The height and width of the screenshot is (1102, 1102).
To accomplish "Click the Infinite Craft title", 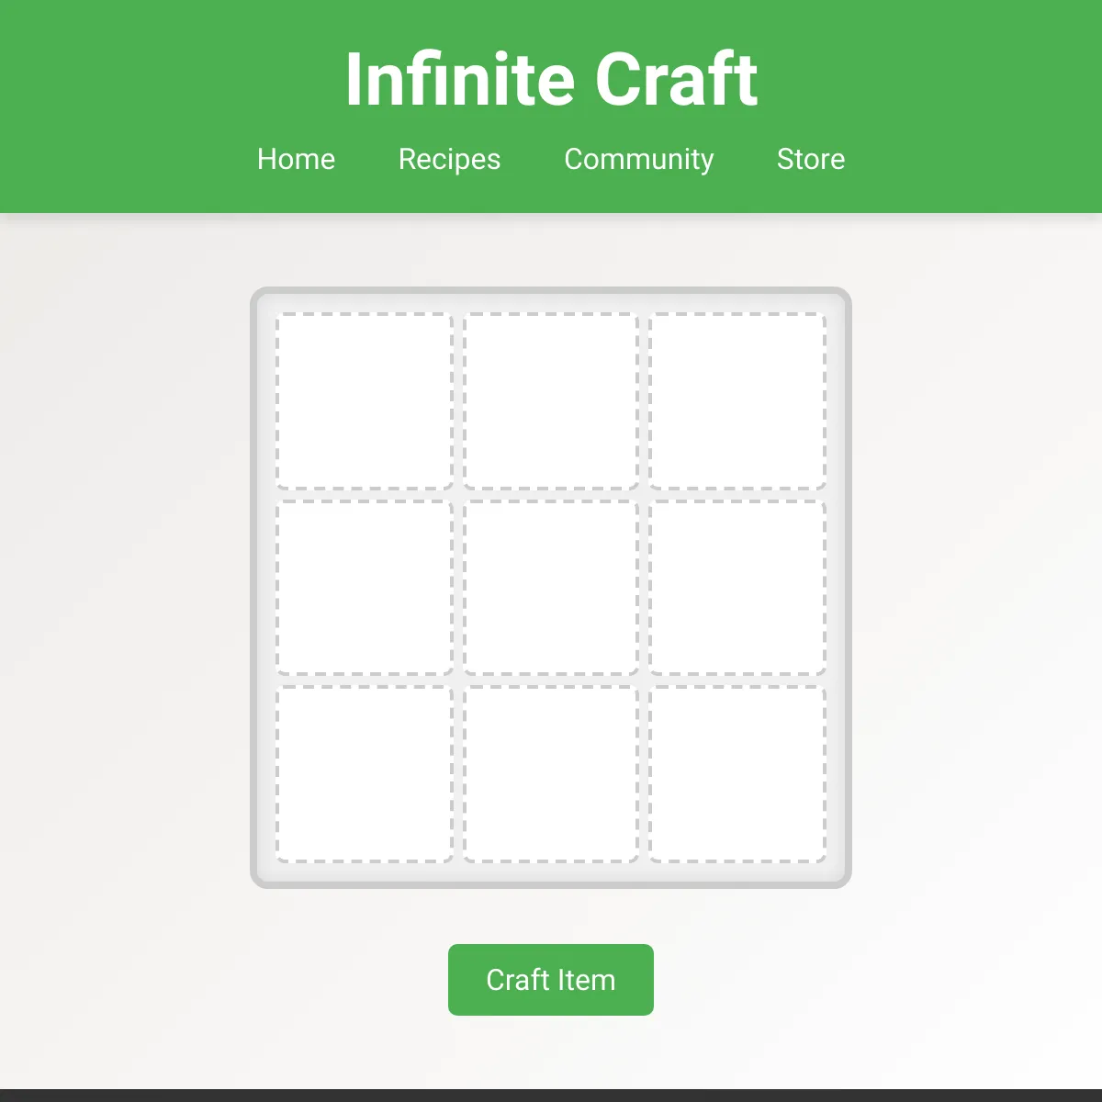I will coord(551,79).
